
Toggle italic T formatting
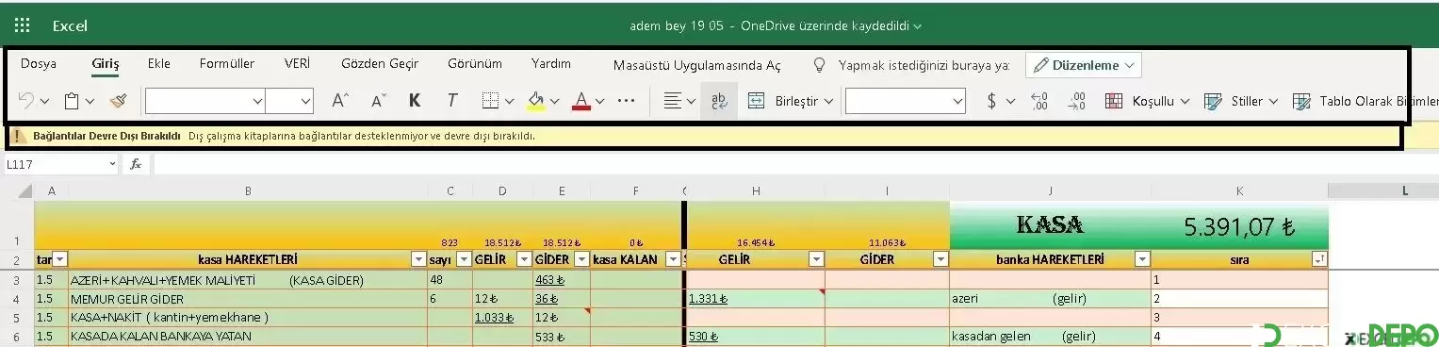point(451,101)
